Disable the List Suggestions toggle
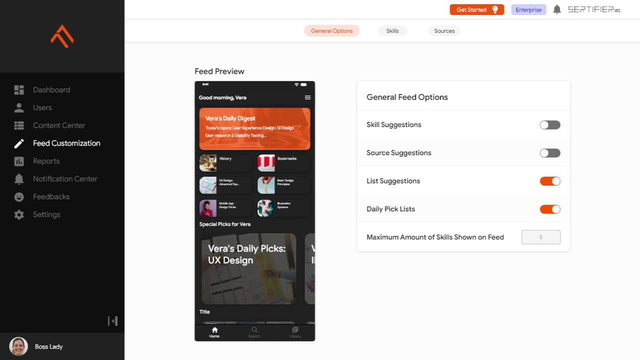640x360 pixels. [x=550, y=181]
